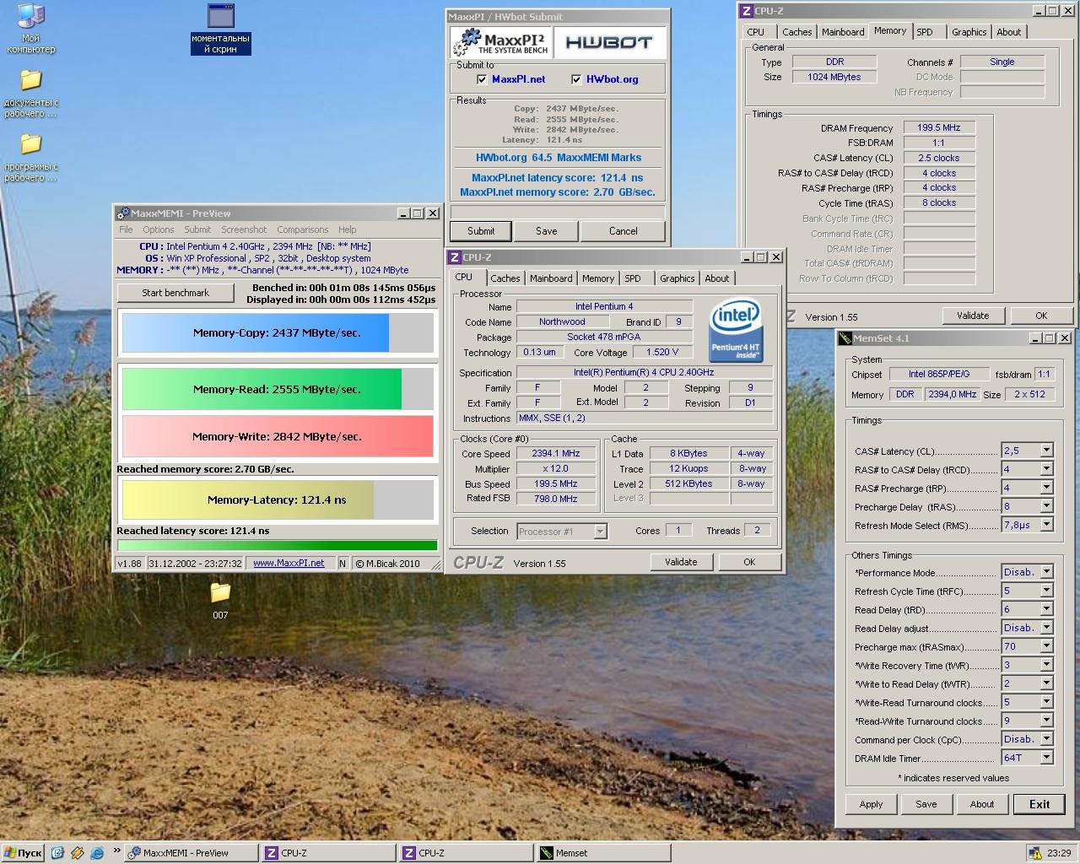Click Exit button in MemSet
This screenshot has height=864, width=1080.
pyautogui.click(x=1039, y=804)
